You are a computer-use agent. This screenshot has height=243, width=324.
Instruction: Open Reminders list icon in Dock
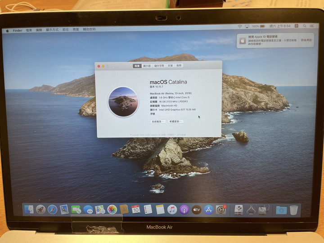click(x=148, y=210)
